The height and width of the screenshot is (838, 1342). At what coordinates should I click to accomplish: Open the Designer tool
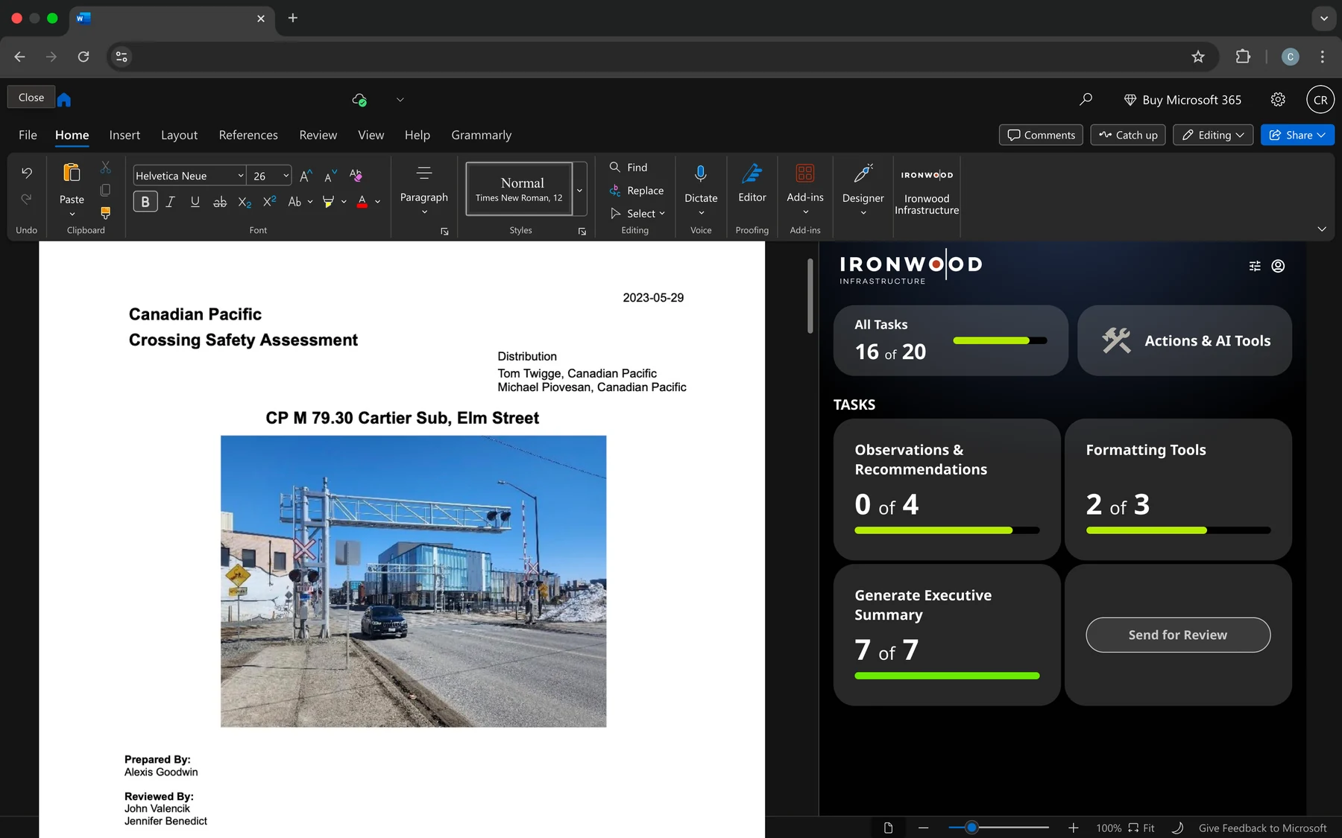pyautogui.click(x=863, y=174)
